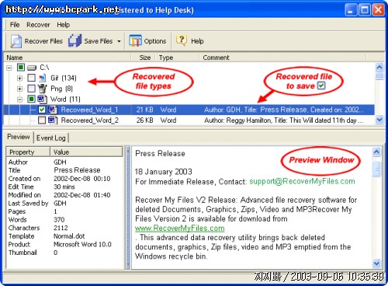Image resolution: width=388 pixels, height=286 pixels.
Task: Select the Png (8) label
Action: [61, 89]
